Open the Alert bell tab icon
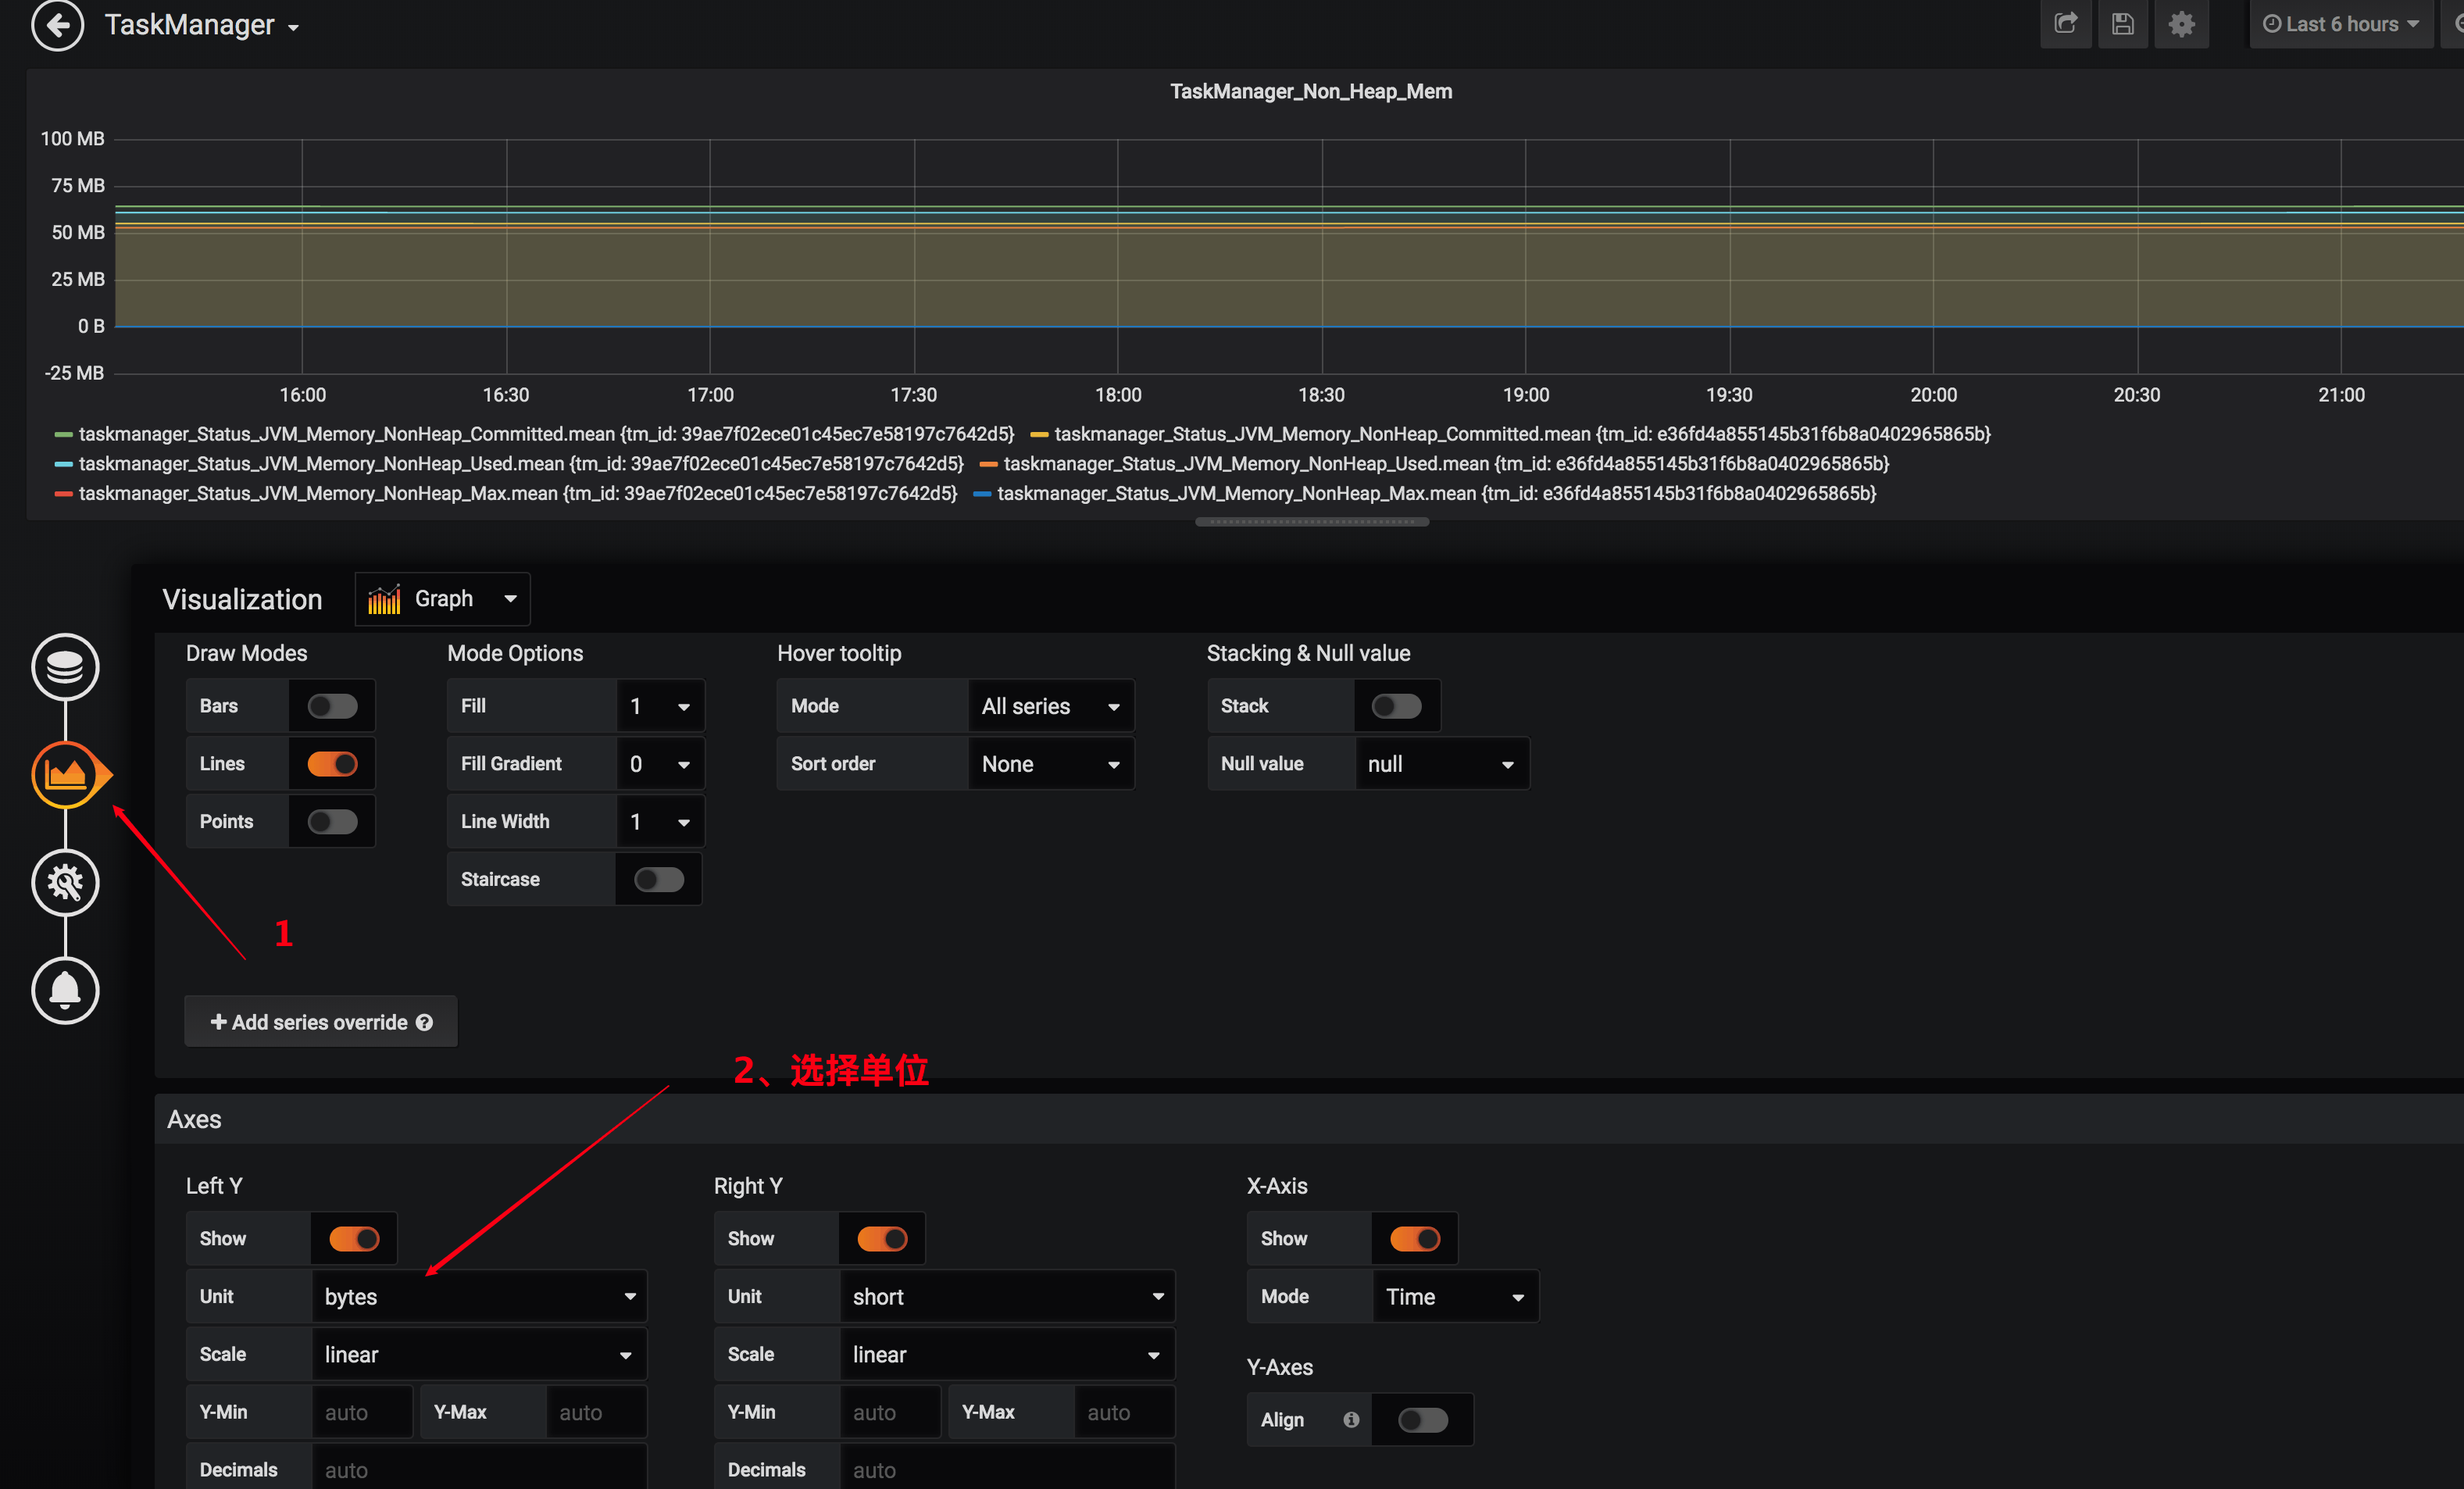Viewport: 2464px width, 1489px height. pos(65,990)
